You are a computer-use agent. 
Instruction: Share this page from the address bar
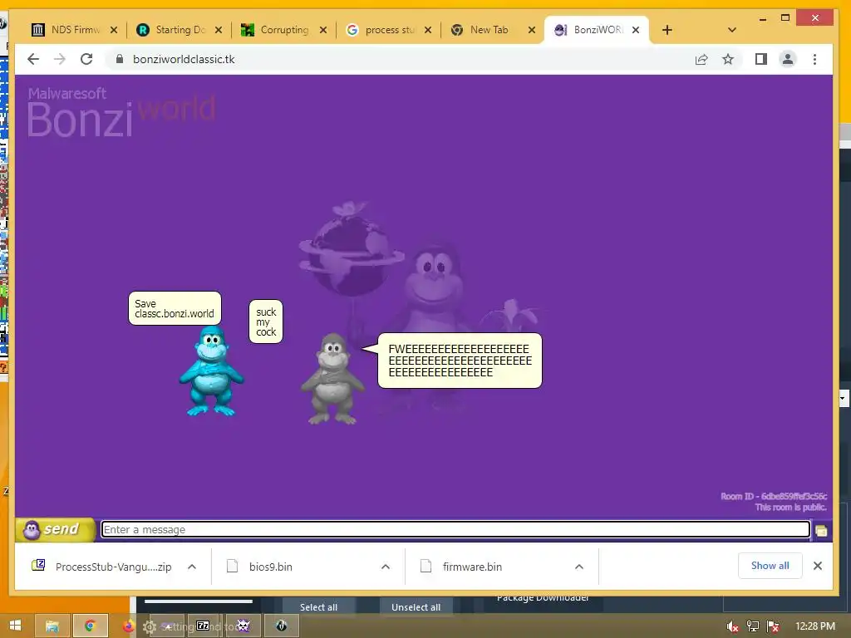pos(701,59)
